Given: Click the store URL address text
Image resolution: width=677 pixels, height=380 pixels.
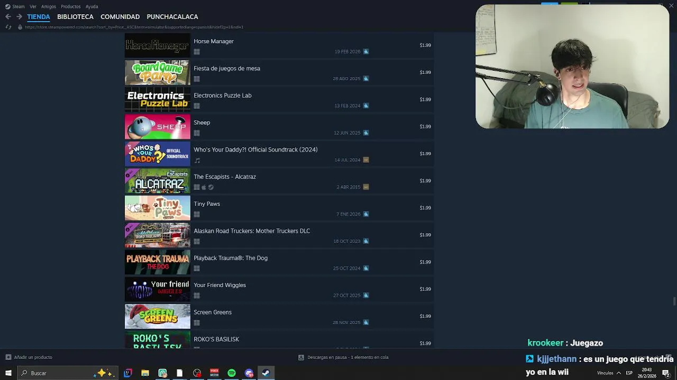Looking at the screenshot, I should click(x=134, y=27).
